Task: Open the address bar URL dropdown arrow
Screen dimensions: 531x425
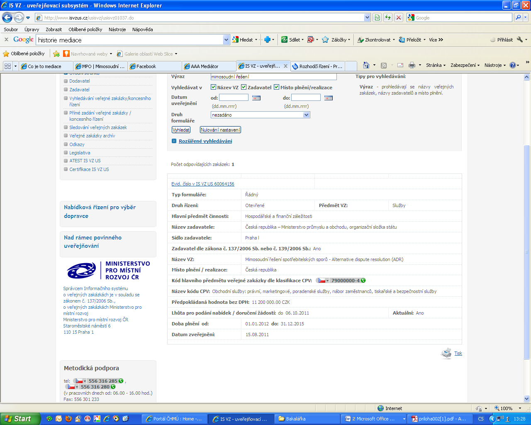Action: (367, 17)
